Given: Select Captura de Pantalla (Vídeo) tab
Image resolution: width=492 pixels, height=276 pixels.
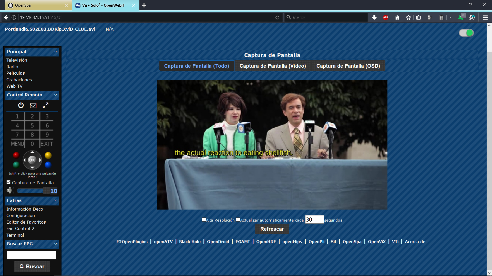Looking at the screenshot, I should pos(273,66).
